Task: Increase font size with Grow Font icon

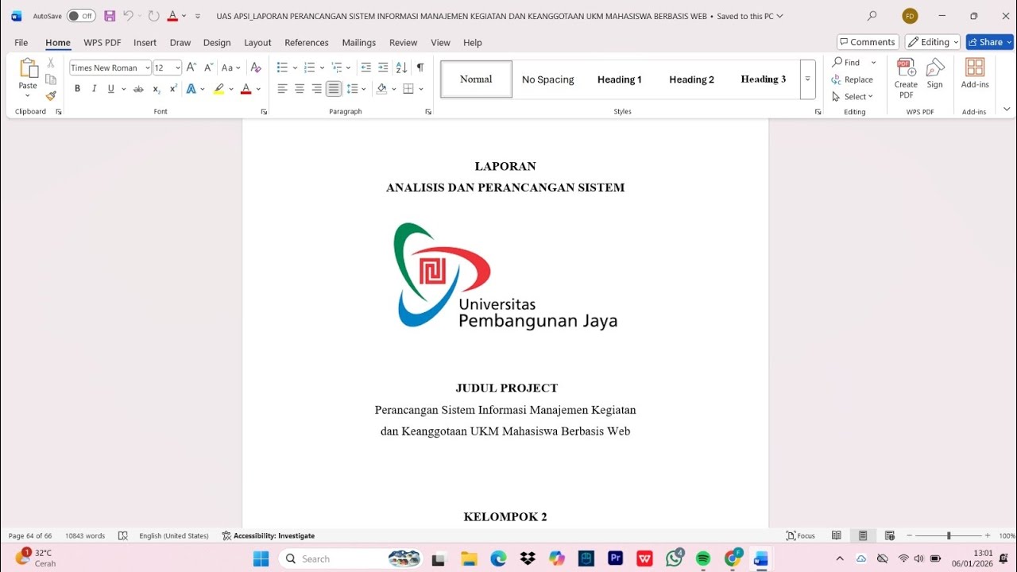Action: pyautogui.click(x=191, y=68)
